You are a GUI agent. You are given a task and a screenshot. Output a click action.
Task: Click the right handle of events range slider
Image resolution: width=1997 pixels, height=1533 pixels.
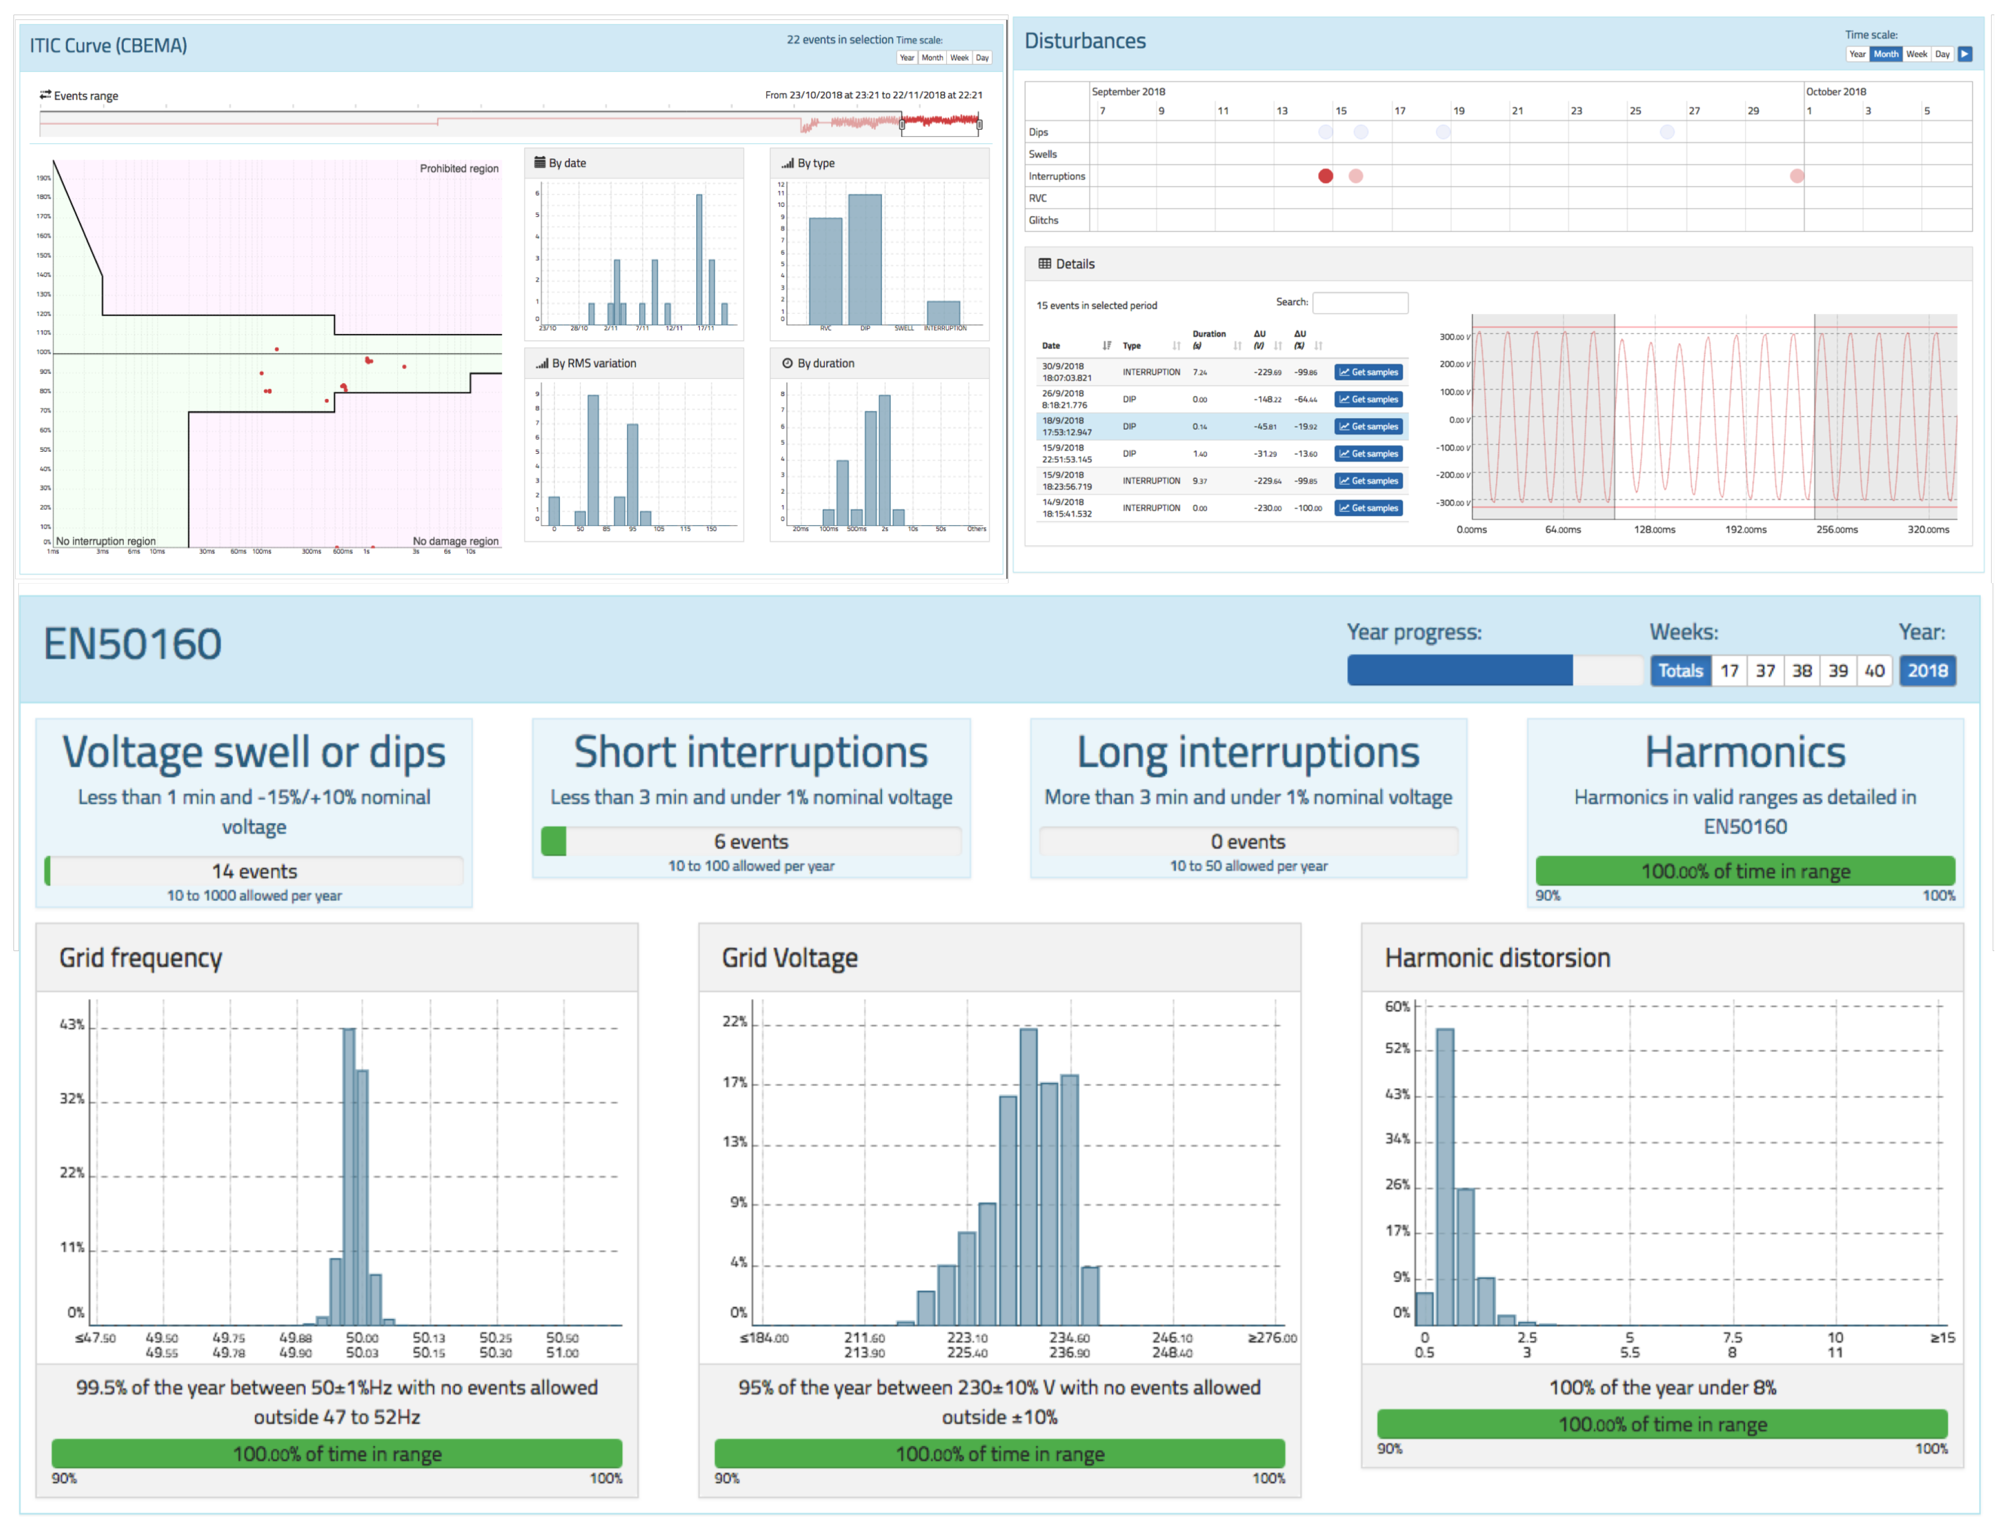click(x=979, y=124)
